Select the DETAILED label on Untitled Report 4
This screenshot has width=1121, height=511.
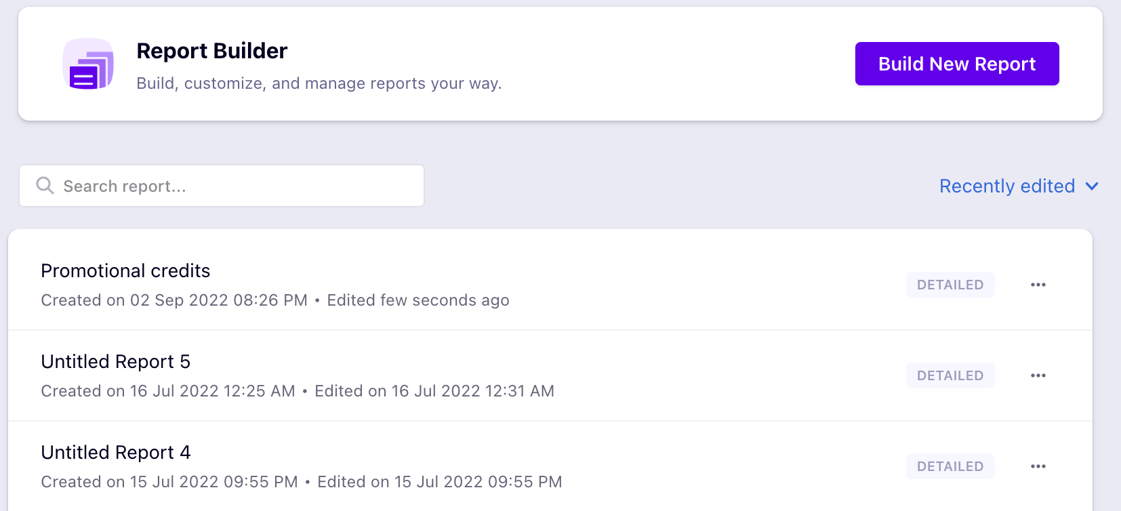[x=950, y=466]
